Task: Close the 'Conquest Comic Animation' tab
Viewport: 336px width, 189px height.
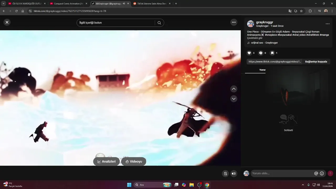Action: [86, 4]
